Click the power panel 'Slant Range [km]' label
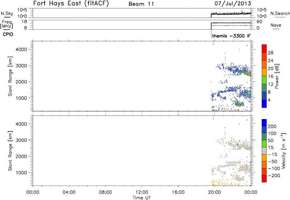The height and width of the screenshot is (200, 290). [10, 76]
